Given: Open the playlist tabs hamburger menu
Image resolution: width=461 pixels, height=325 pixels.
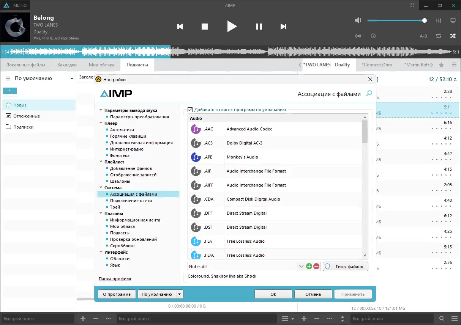Looking at the screenshot, I should coord(454,65).
